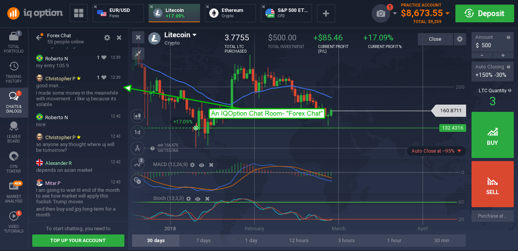Select the 1 day timeframe

(251, 241)
